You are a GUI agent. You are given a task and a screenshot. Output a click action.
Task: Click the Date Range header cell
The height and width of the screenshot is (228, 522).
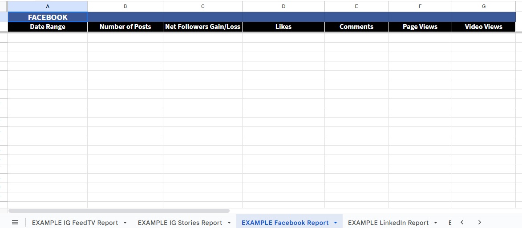tap(48, 27)
